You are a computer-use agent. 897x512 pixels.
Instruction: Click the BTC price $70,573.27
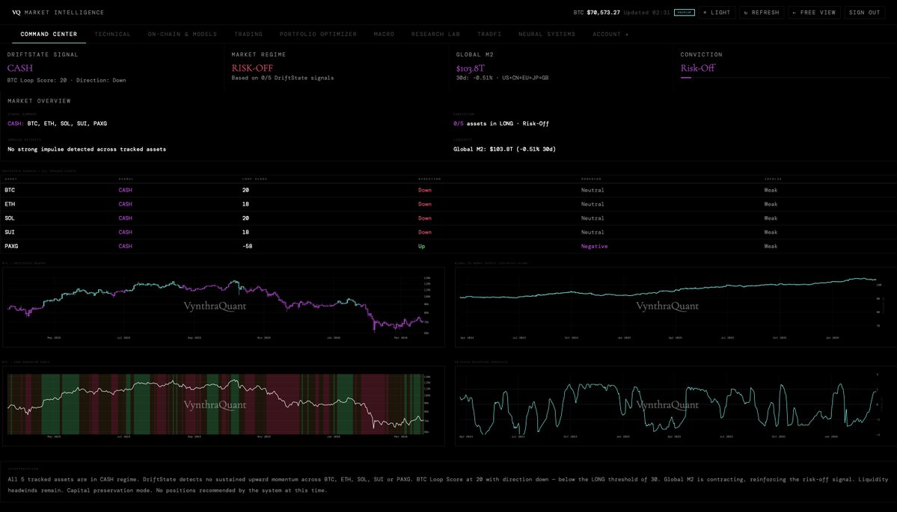pyautogui.click(x=603, y=12)
